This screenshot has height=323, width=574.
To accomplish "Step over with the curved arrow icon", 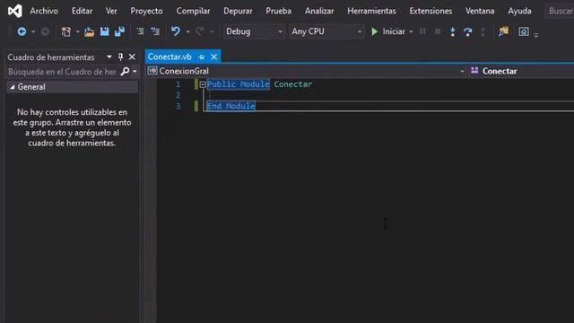I will point(468,32).
